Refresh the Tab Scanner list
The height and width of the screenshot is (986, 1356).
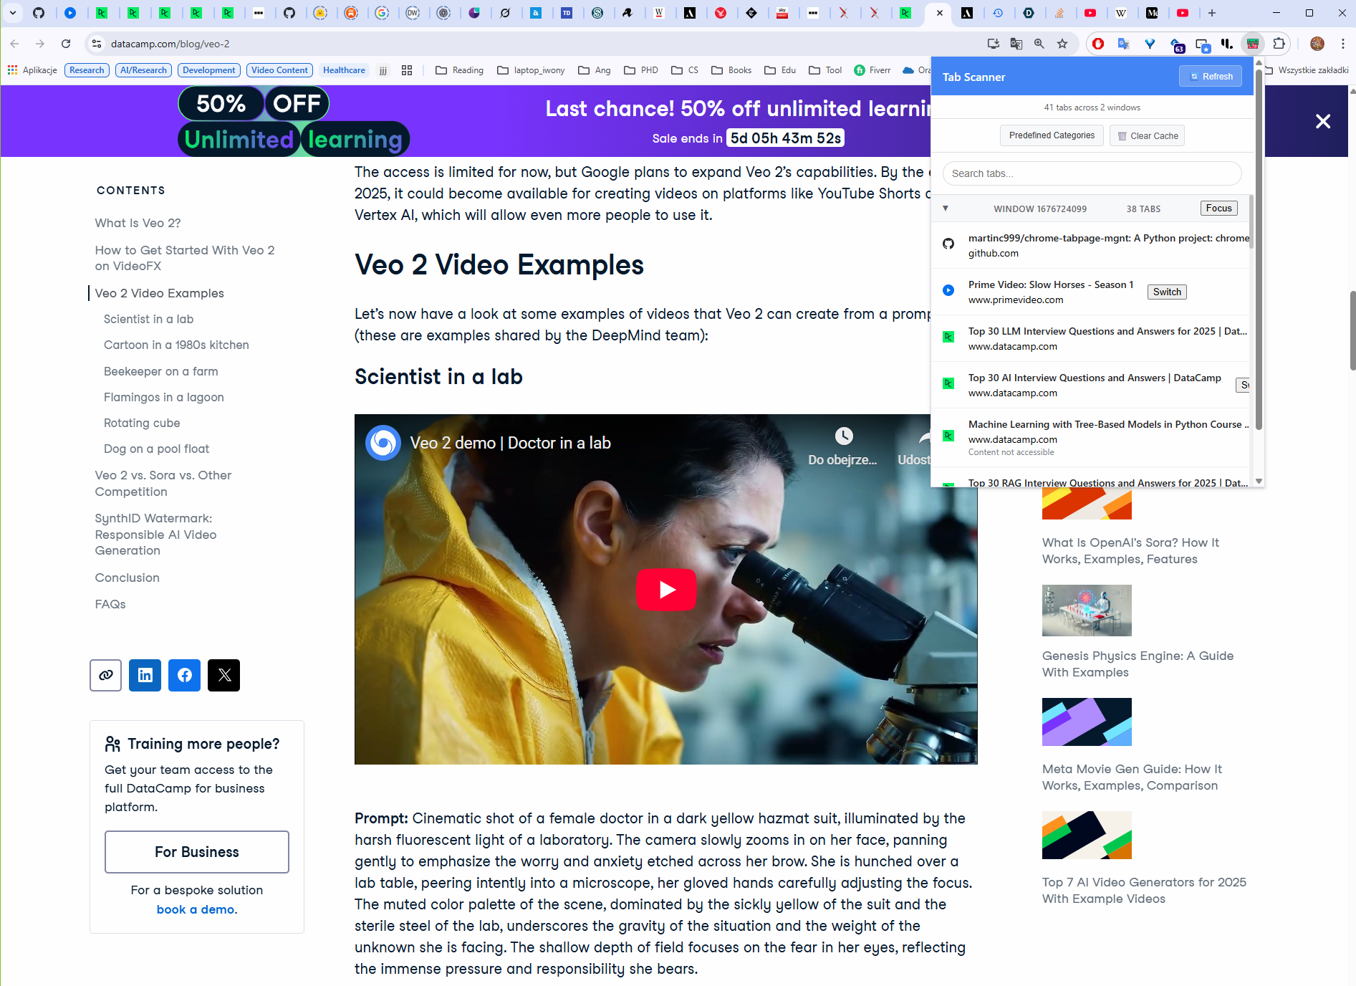1211,77
